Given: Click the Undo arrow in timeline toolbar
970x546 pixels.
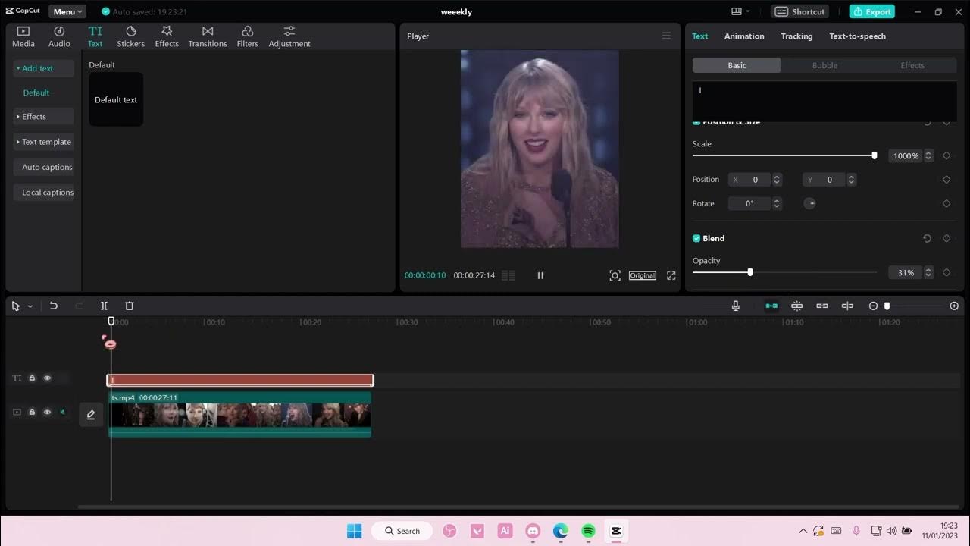Looking at the screenshot, I should (53, 306).
